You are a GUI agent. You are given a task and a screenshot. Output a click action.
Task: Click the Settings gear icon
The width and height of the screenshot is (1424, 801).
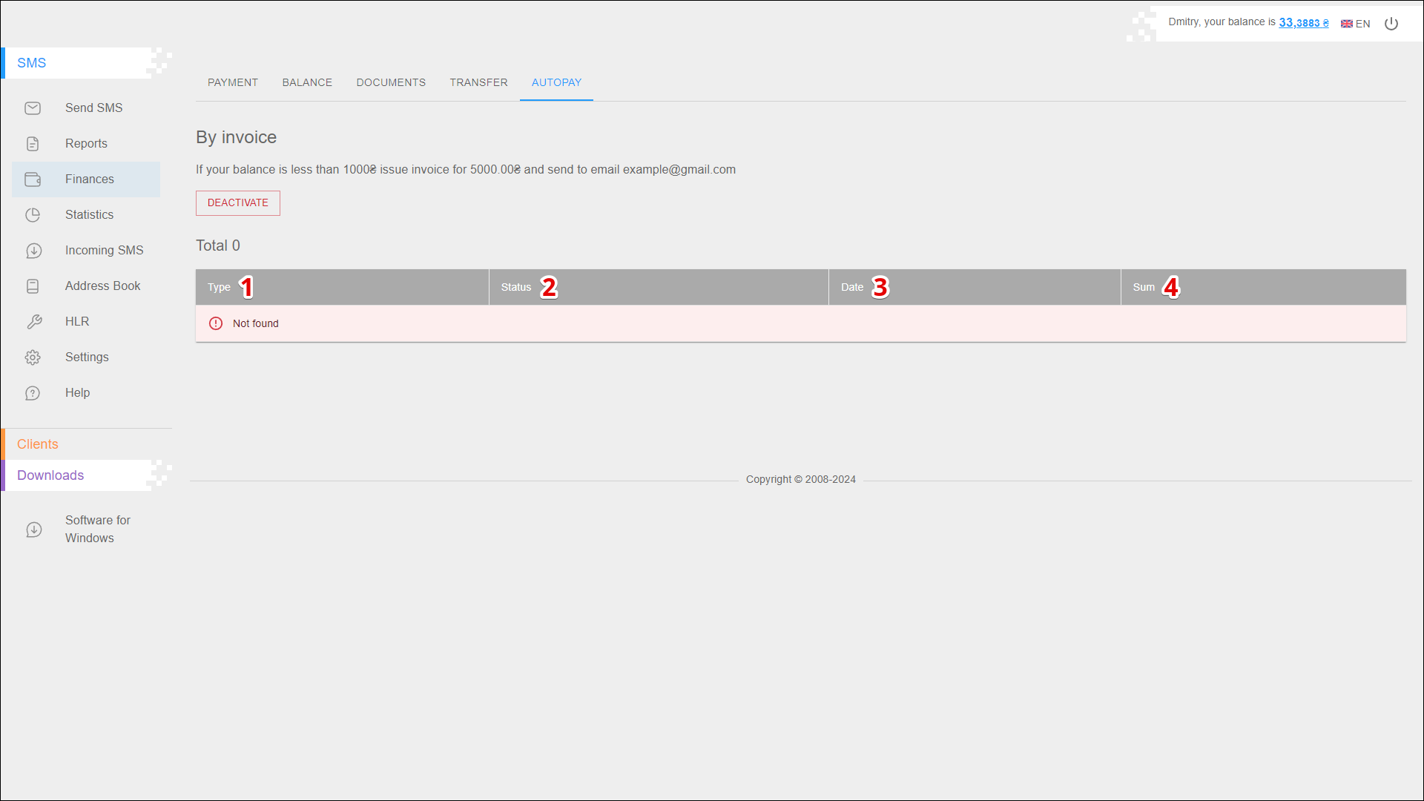(33, 357)
